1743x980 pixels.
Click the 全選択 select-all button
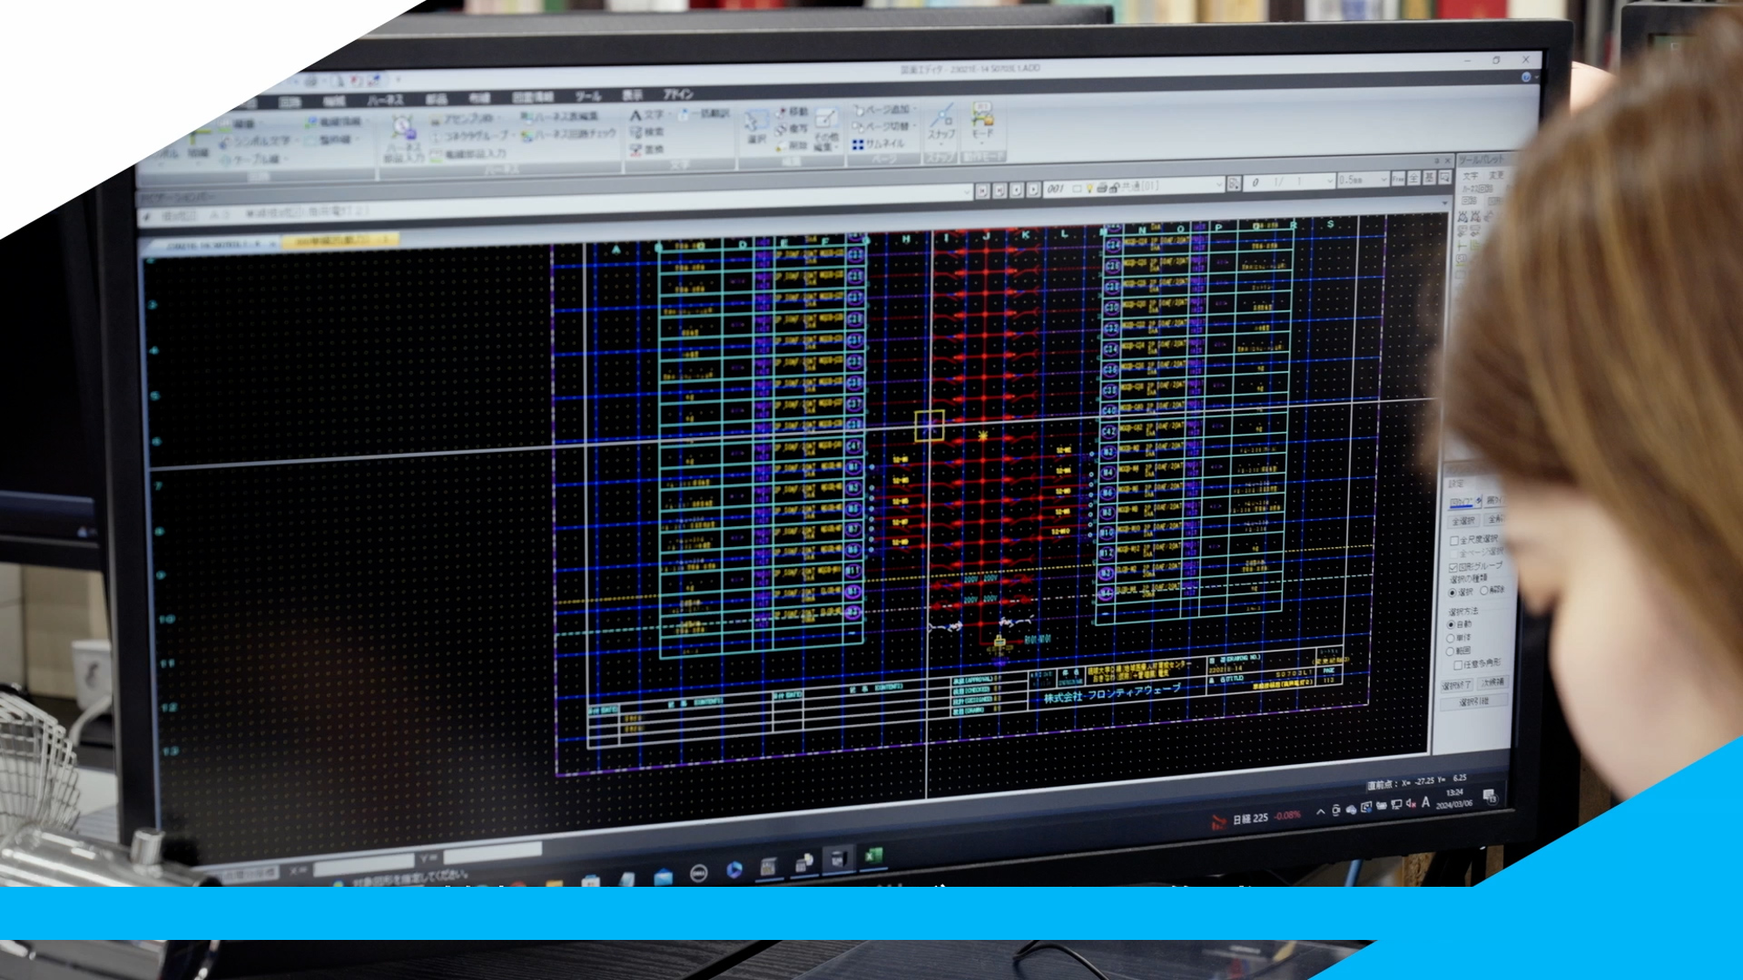pyautogui.click(x=1463, y=521)
